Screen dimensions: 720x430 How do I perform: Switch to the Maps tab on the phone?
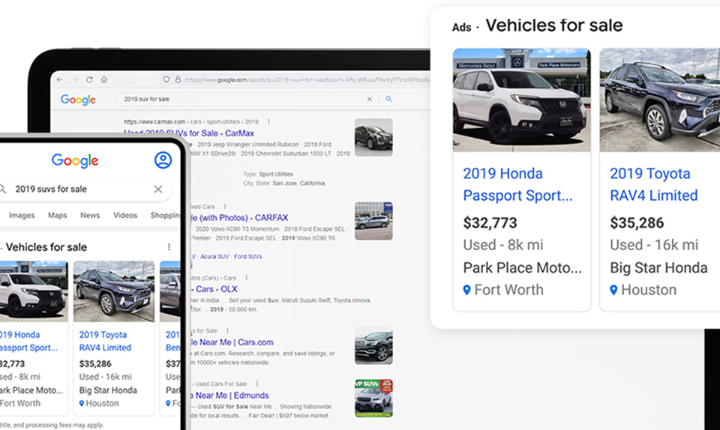click(x=58, y=216)
